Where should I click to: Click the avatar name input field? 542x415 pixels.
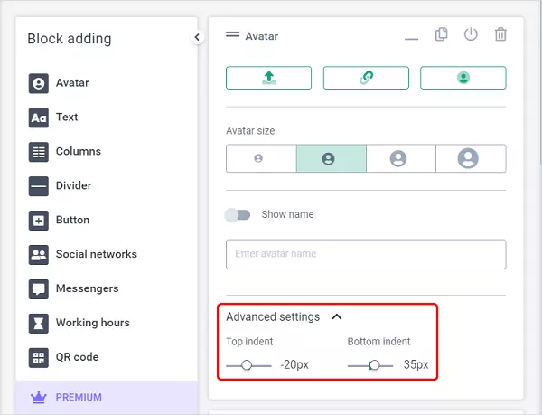pos(365,254)
